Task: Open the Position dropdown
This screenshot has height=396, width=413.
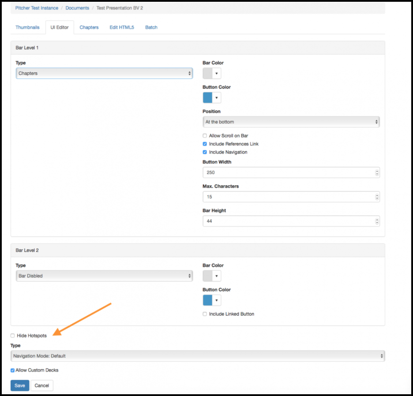Action: click(291, 122)
